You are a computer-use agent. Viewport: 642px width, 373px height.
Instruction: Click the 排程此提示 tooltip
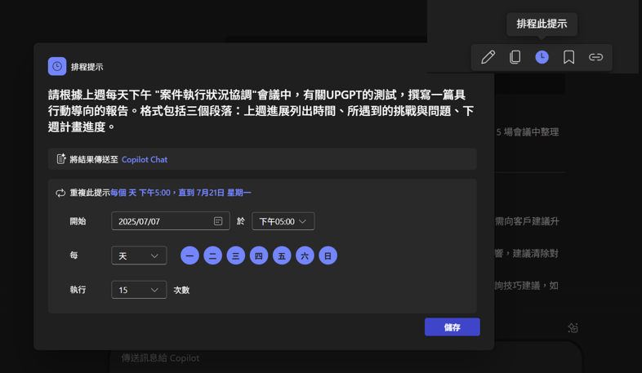pyautogui.click(x=542, y=24)
